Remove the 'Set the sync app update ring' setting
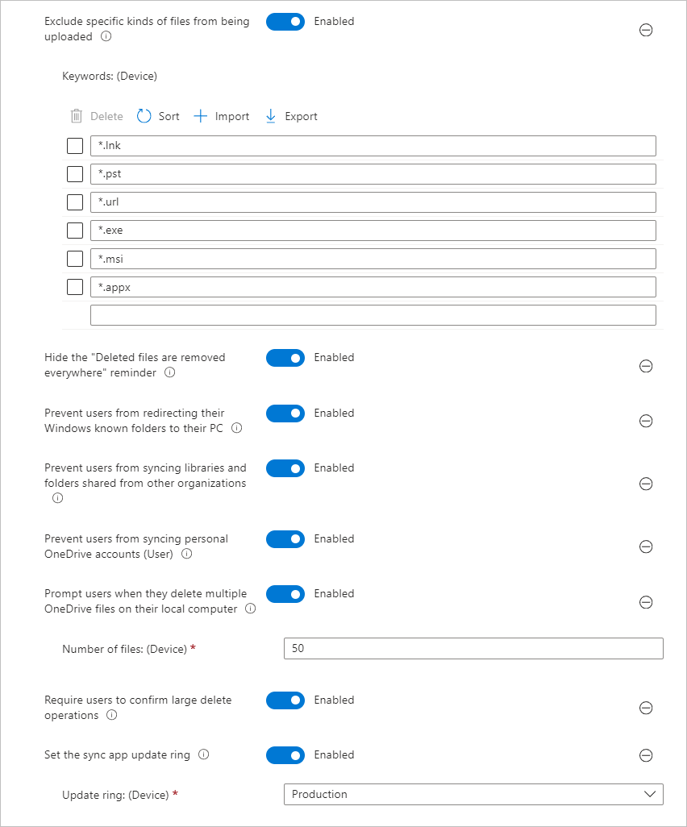687x827 pixels. (x=645, y=755)
